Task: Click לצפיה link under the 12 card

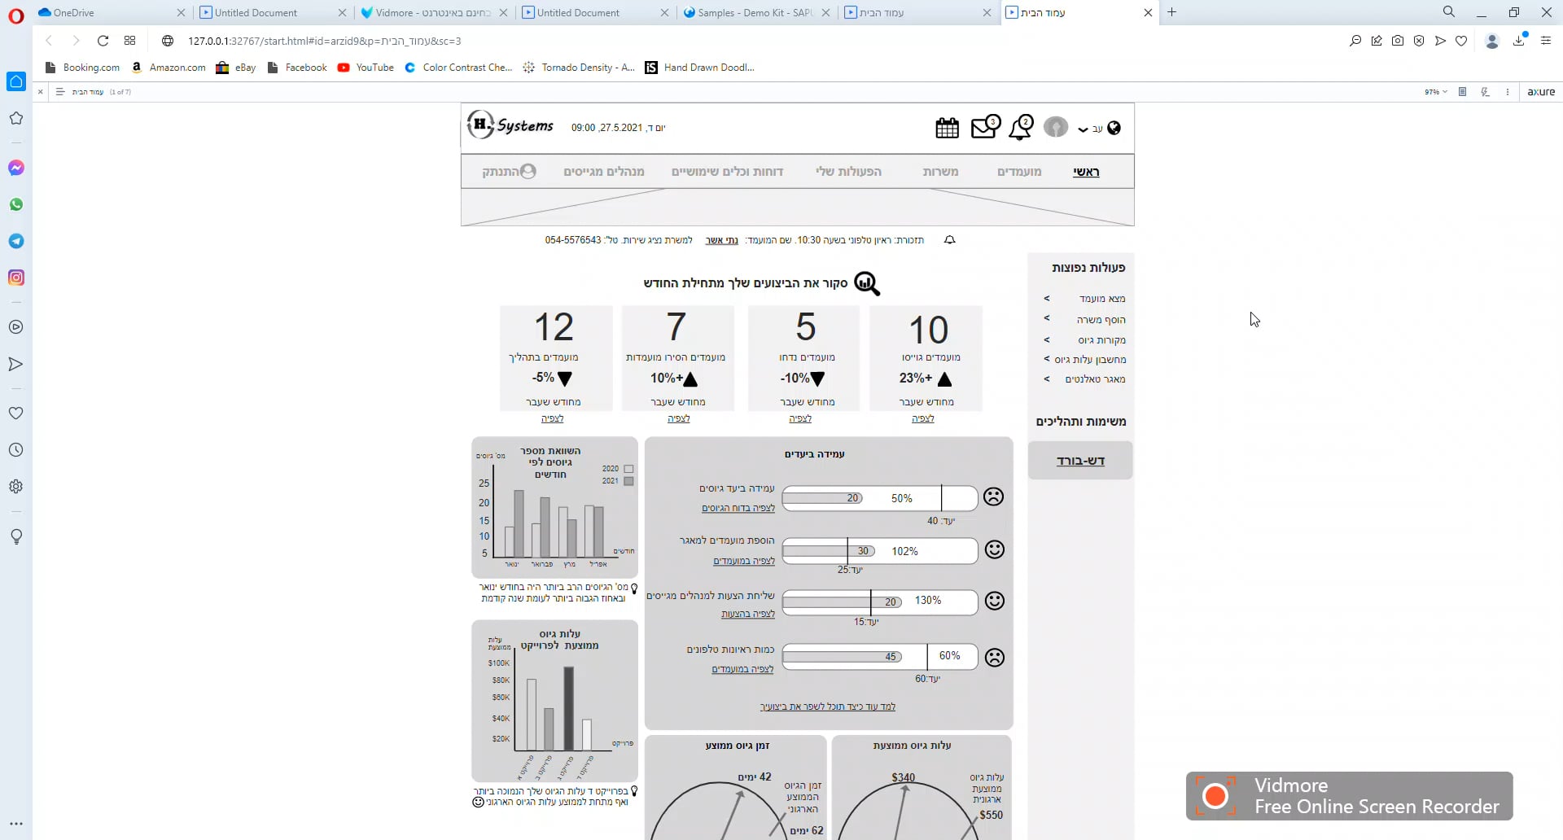Action: point(553,418)
